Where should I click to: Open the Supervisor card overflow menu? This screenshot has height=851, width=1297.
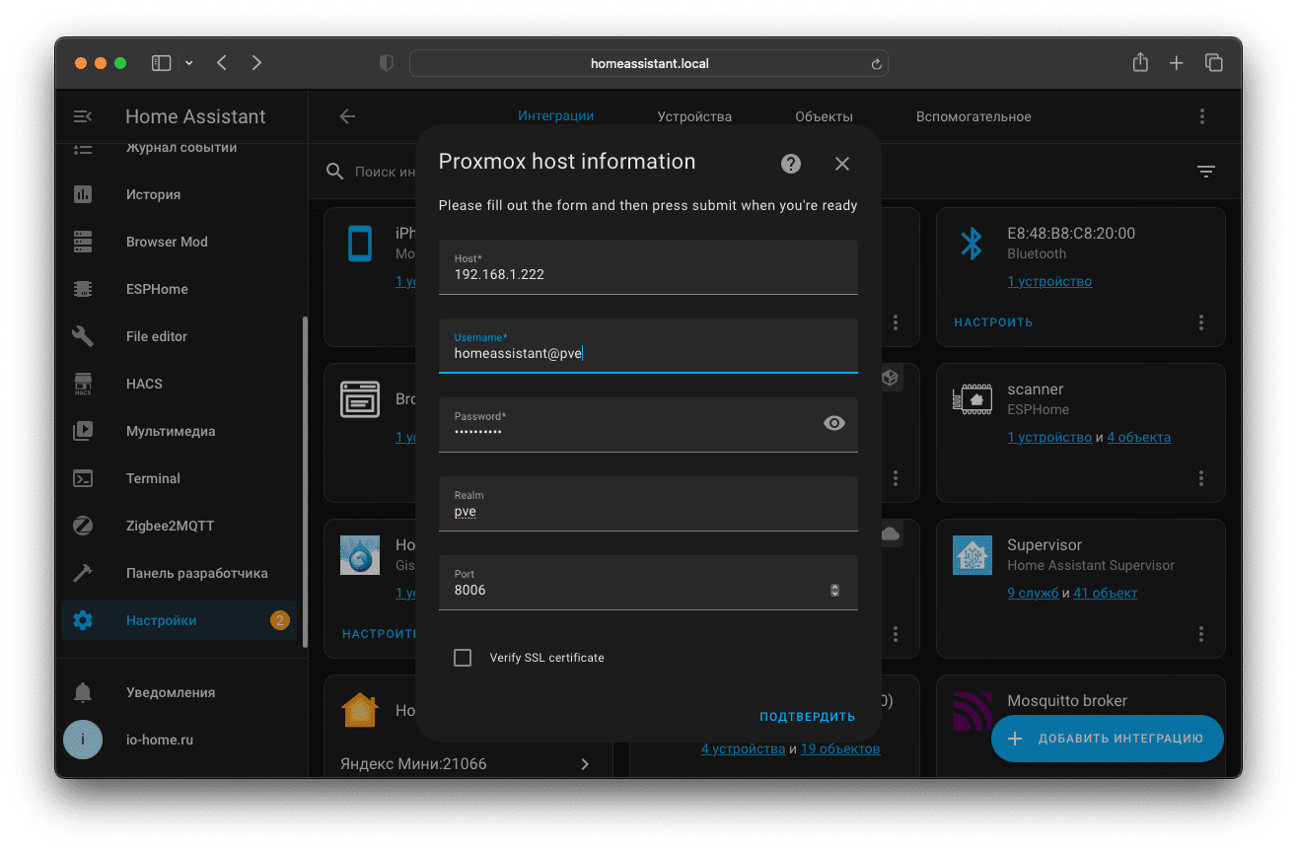(x=1201, y=634)
